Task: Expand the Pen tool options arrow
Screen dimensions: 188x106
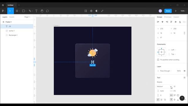Action: click(32, 11)
